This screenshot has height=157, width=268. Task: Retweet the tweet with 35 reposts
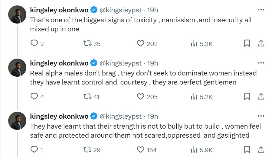click(87, 43)
